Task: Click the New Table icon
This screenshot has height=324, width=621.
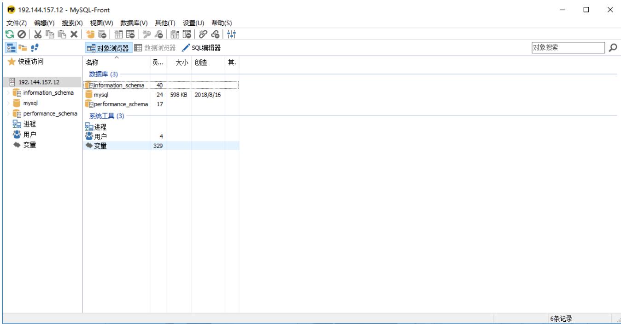Action: pos(119,34)
